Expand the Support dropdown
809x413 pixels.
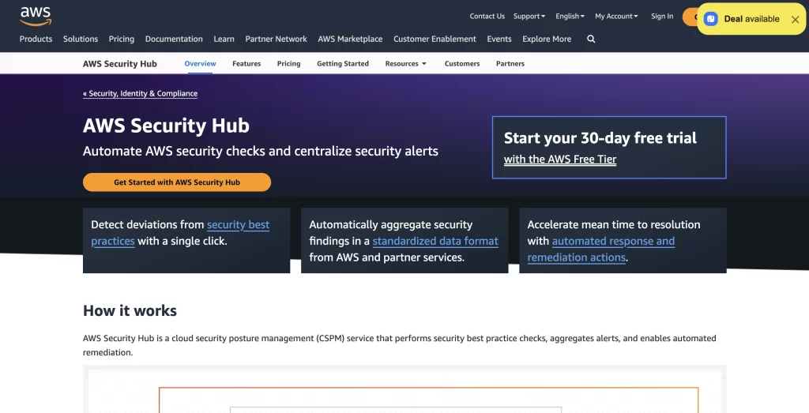click(x=529, y=16)
